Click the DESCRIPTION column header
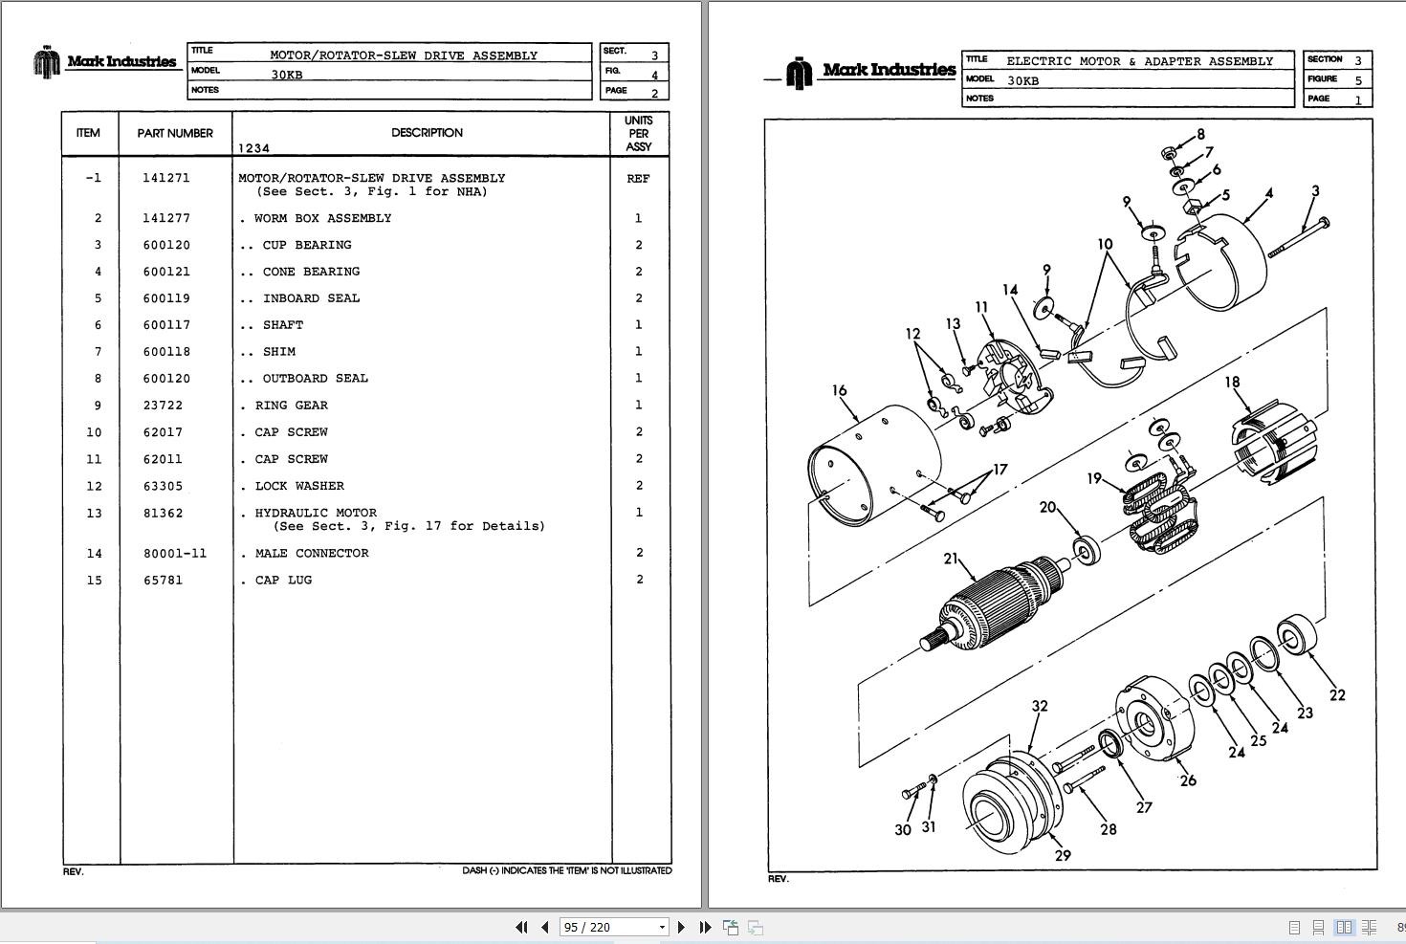1406x944 pixels. click(x=427, y=132)
